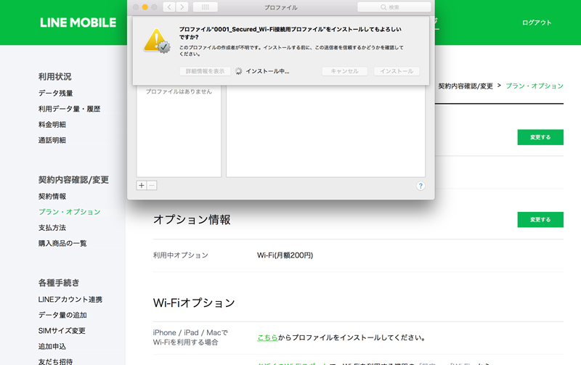581x365 pixels.
Task: Open データ残量 in the sidebar
Action: tap(56, 94)
